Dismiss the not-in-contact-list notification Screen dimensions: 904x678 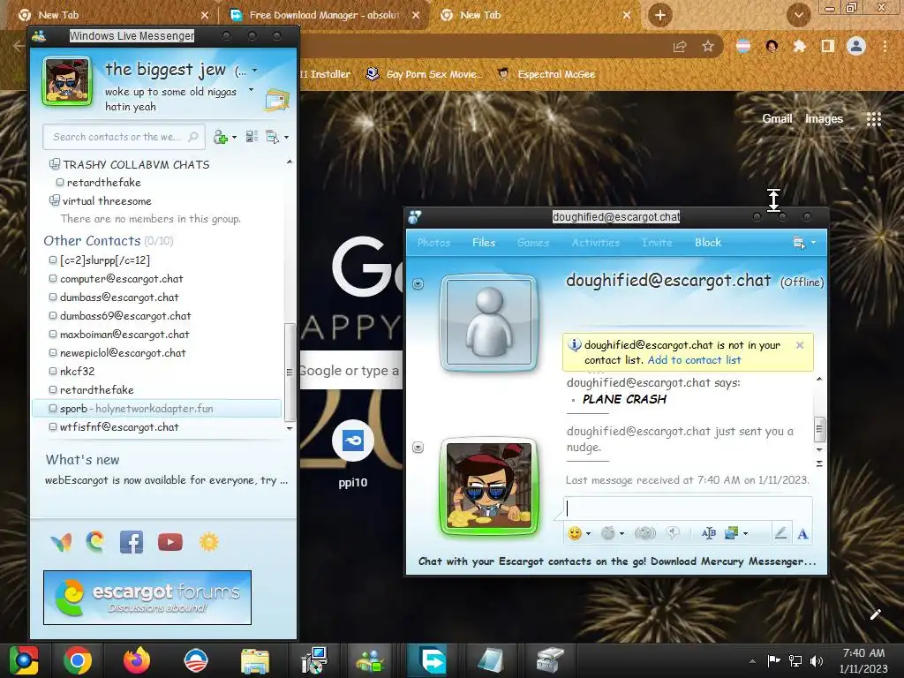pos(800,345)
